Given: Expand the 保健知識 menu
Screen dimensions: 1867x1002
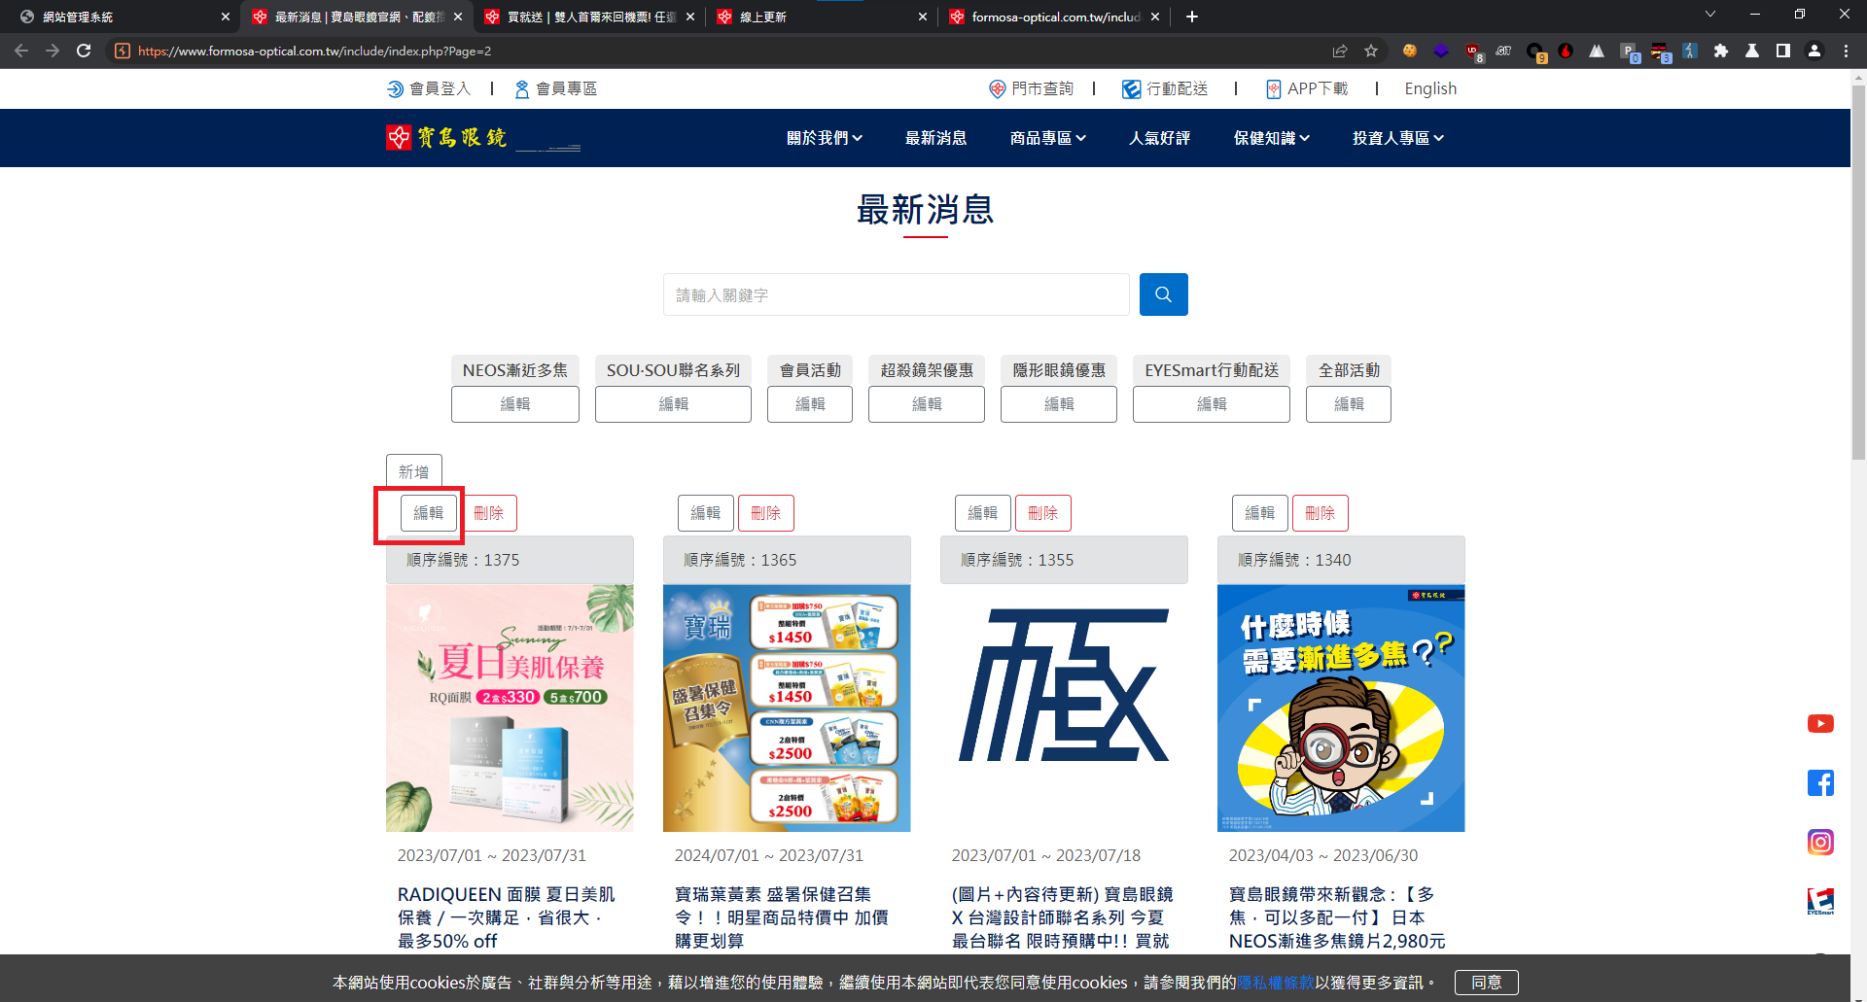Looking at the screenshot, I should [x=1272, y=138].
